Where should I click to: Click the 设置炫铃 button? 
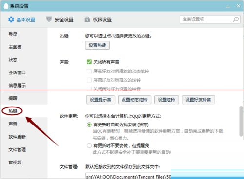click(x=166, y=100)
